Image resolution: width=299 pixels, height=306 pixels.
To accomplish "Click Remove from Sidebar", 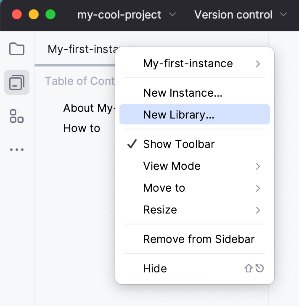I will click(x=198, y=240).
